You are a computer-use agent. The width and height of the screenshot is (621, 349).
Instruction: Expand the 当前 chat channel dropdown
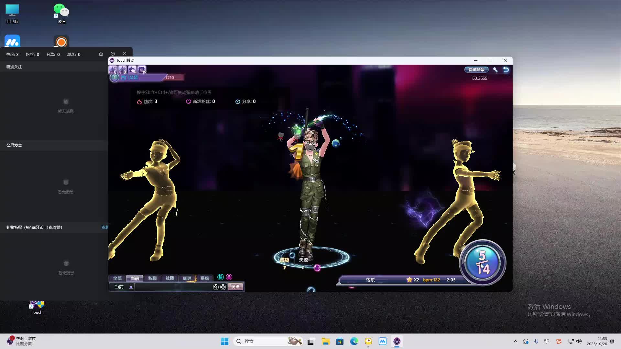131,287
